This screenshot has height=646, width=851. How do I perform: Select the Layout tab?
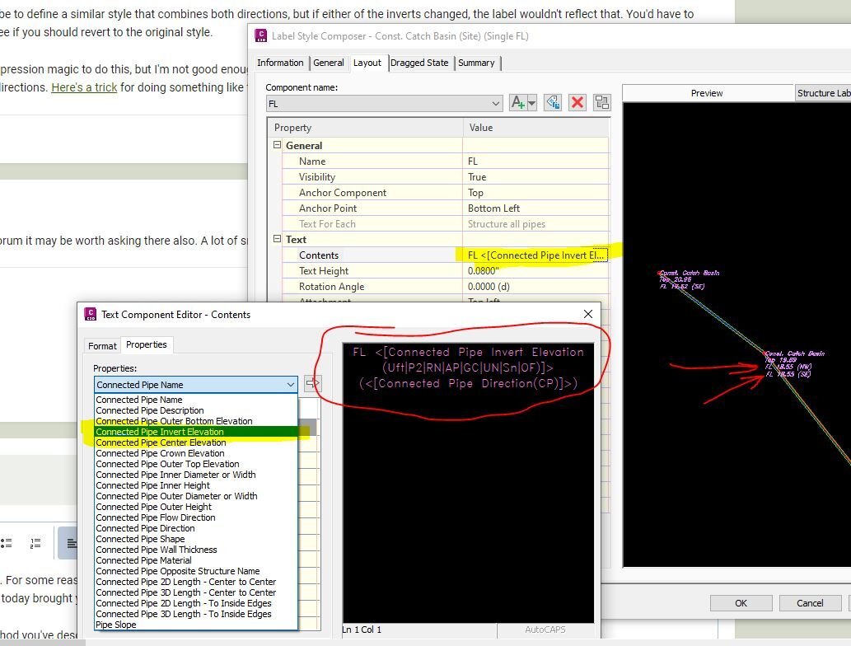[x=367, y=63]
